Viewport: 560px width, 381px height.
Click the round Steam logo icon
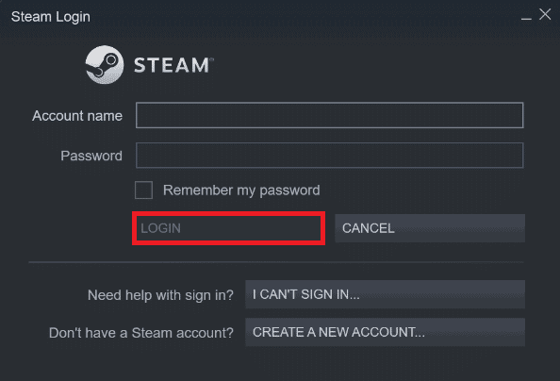tap(105, 65)
